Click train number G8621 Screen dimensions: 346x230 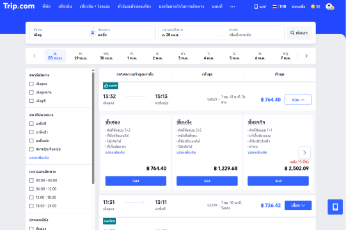pyautogui.click(x=212, y=100)
